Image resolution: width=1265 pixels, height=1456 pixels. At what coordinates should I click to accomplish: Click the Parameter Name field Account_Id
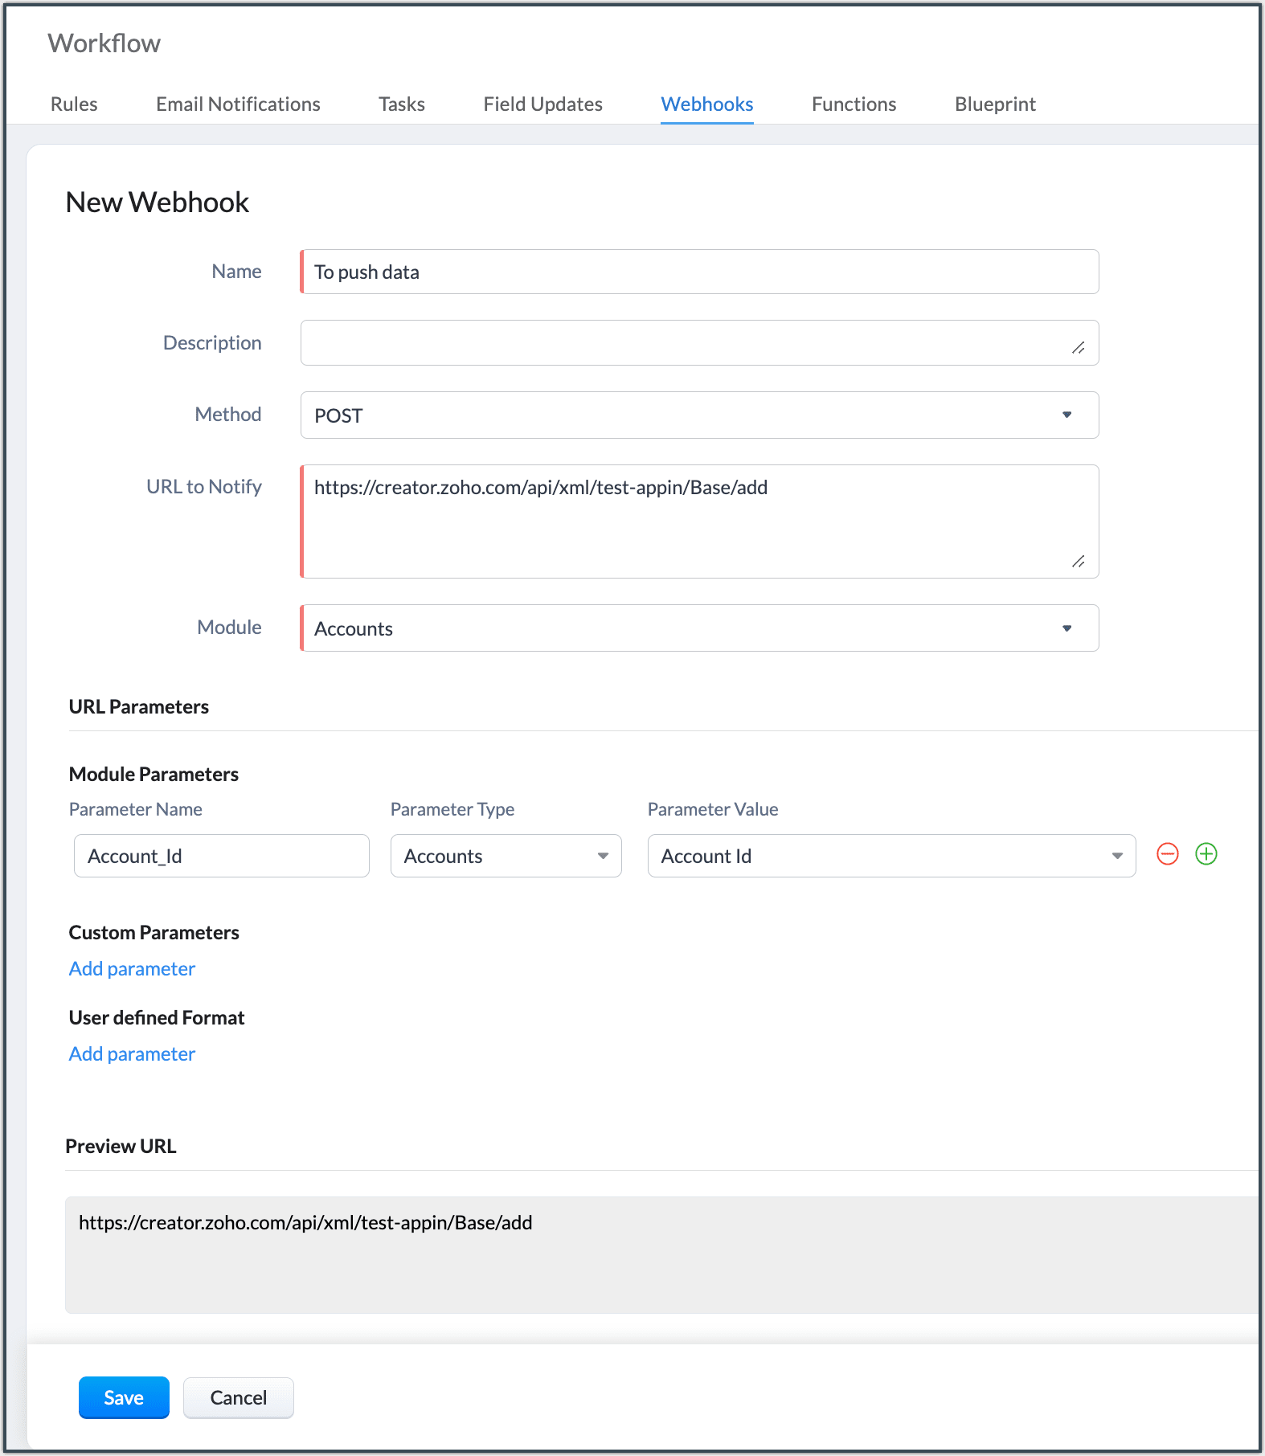[x=221, y=857]
